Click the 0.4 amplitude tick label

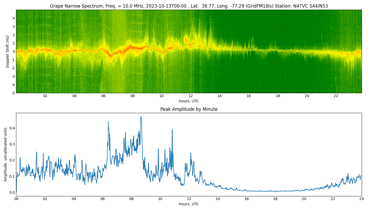(x=12, y=128)
